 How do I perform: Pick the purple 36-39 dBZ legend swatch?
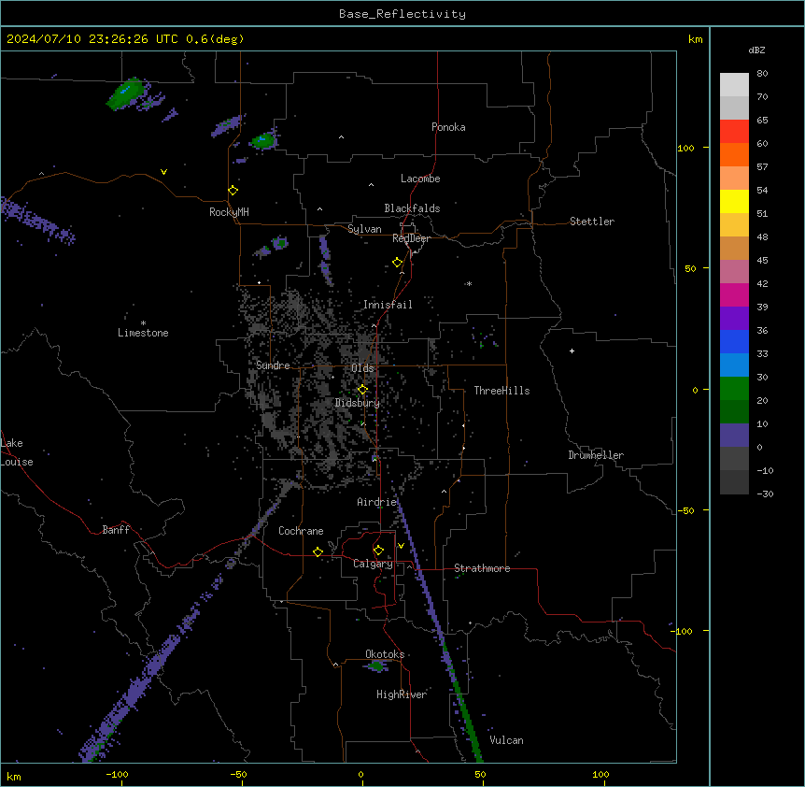734,318
